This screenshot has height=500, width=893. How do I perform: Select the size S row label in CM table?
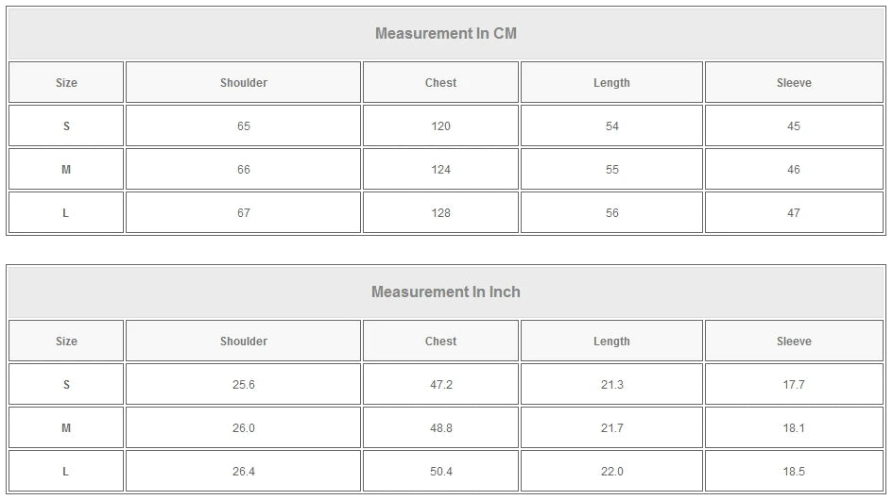[x=66, y=126]
